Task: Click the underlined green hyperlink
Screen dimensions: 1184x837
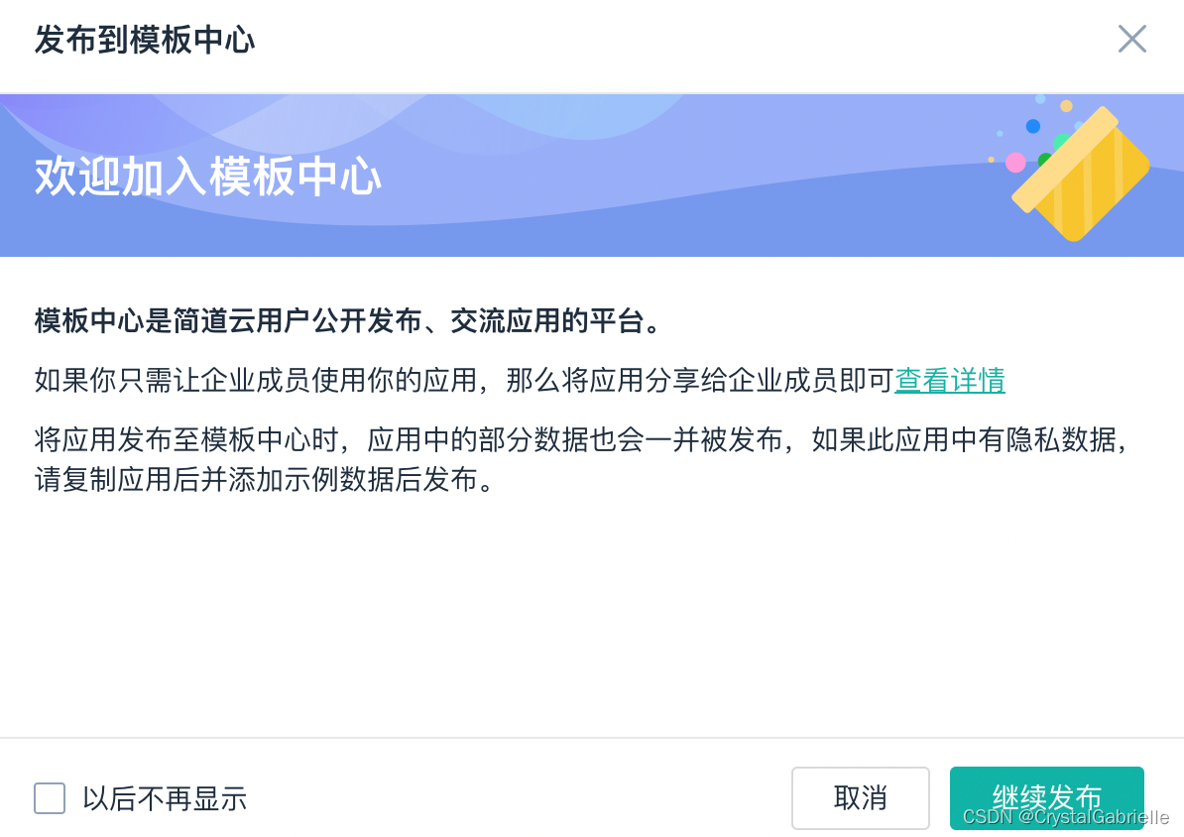Action: pos(949,381)
